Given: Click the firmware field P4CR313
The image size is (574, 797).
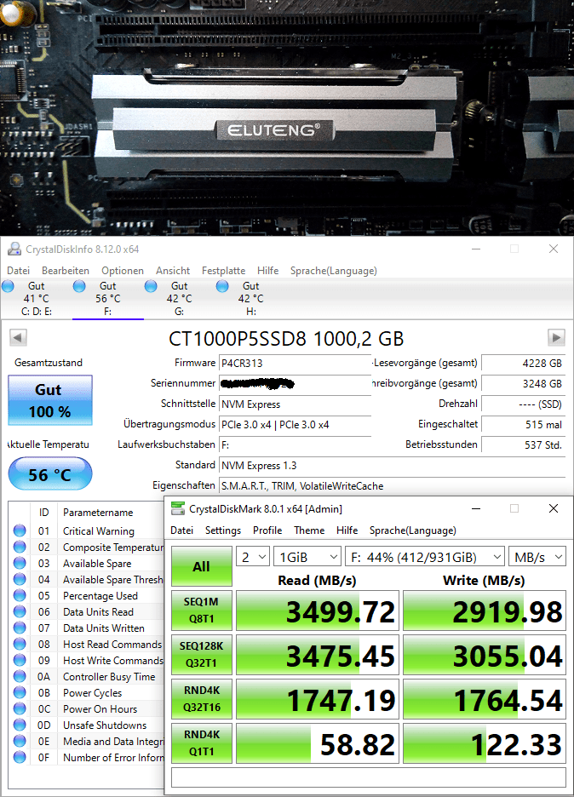Looking at the screenshot, I should click(x=295, y=363).
